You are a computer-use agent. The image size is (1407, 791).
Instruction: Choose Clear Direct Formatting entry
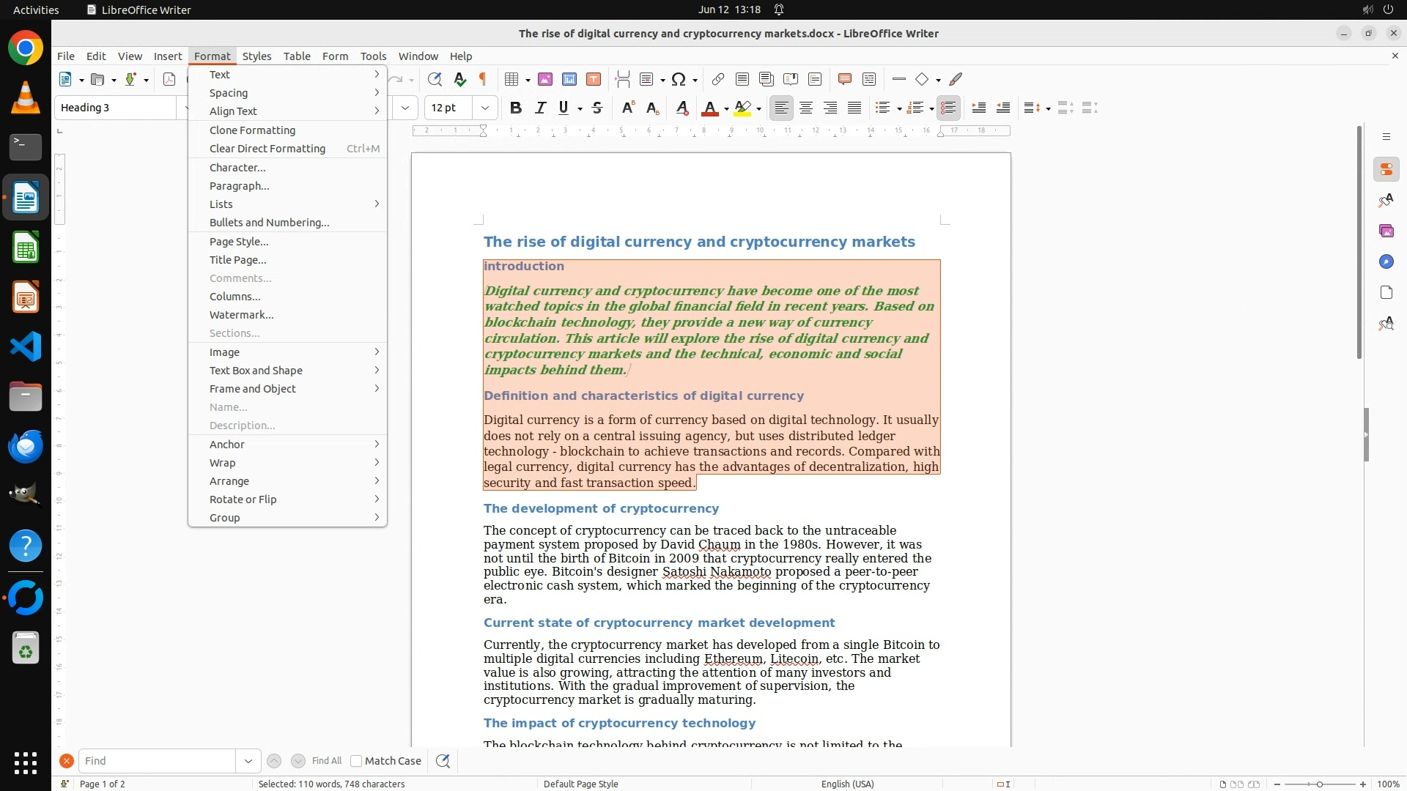coord(267,149)
